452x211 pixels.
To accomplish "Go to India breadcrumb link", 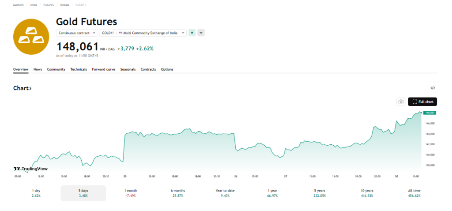I will point(34,5).
